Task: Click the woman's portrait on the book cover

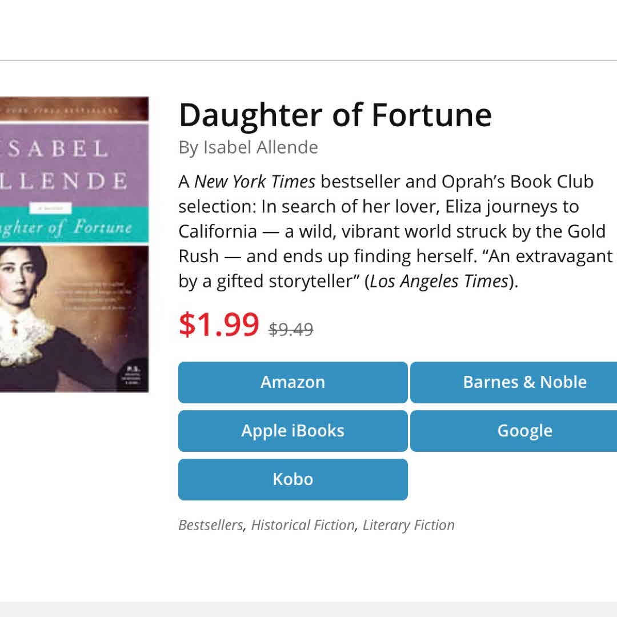Action: pos(23,291)
